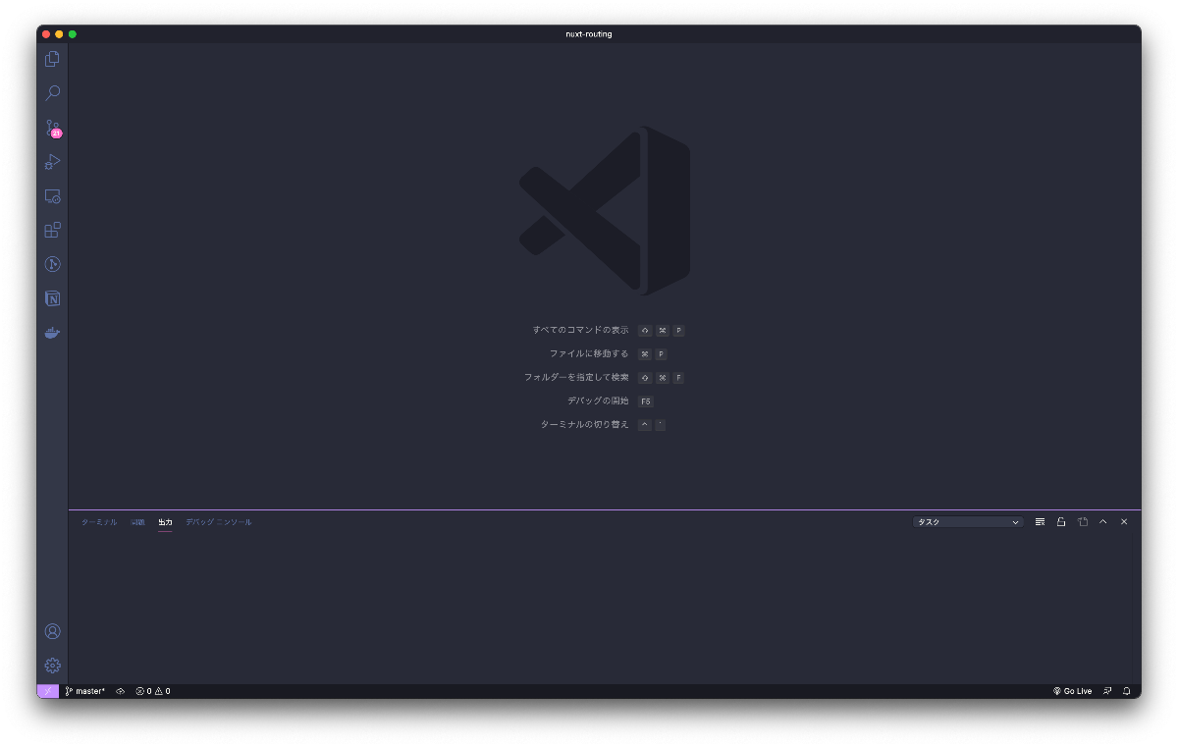1178x747 pixels.
Task: Toggle the output scroll lock icon
Action: coord(1061,522)
